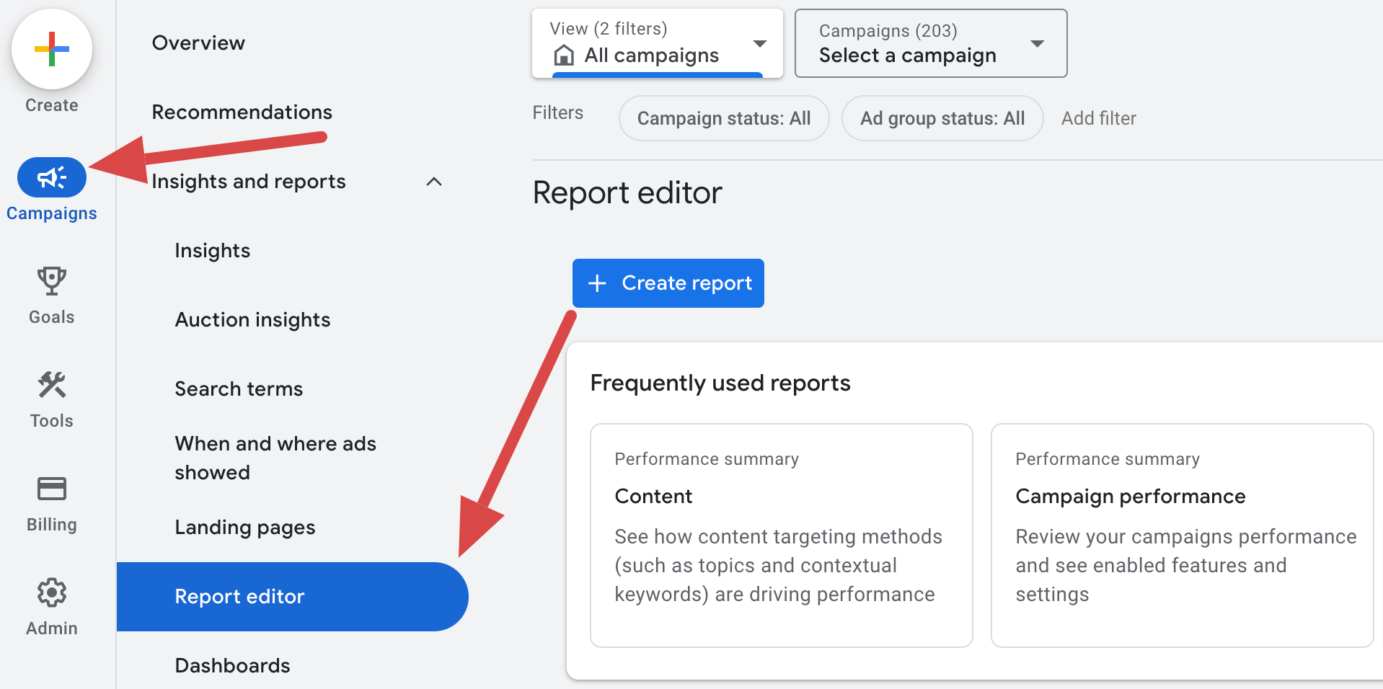Collapse the Insights and reports section

coord(434,182)
